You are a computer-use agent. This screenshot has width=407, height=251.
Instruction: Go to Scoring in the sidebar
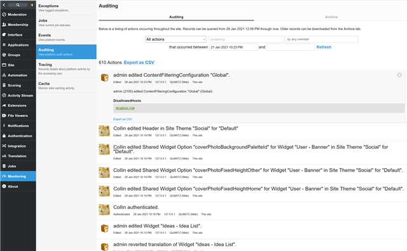18,85
